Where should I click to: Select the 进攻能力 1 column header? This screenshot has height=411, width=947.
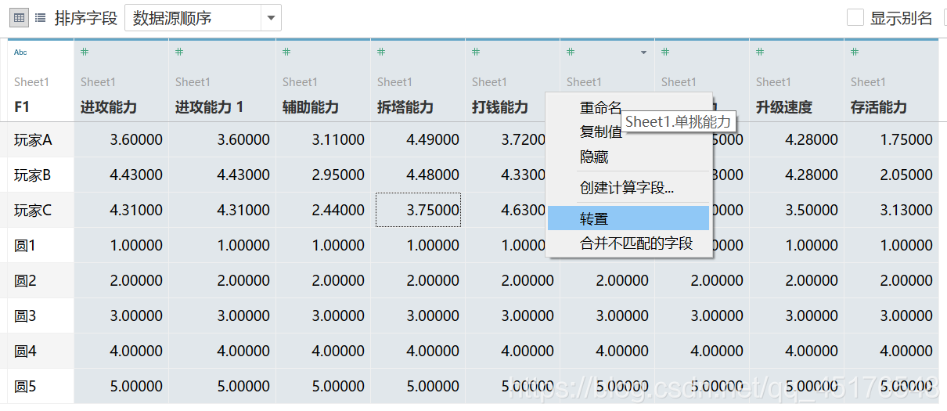210,107
